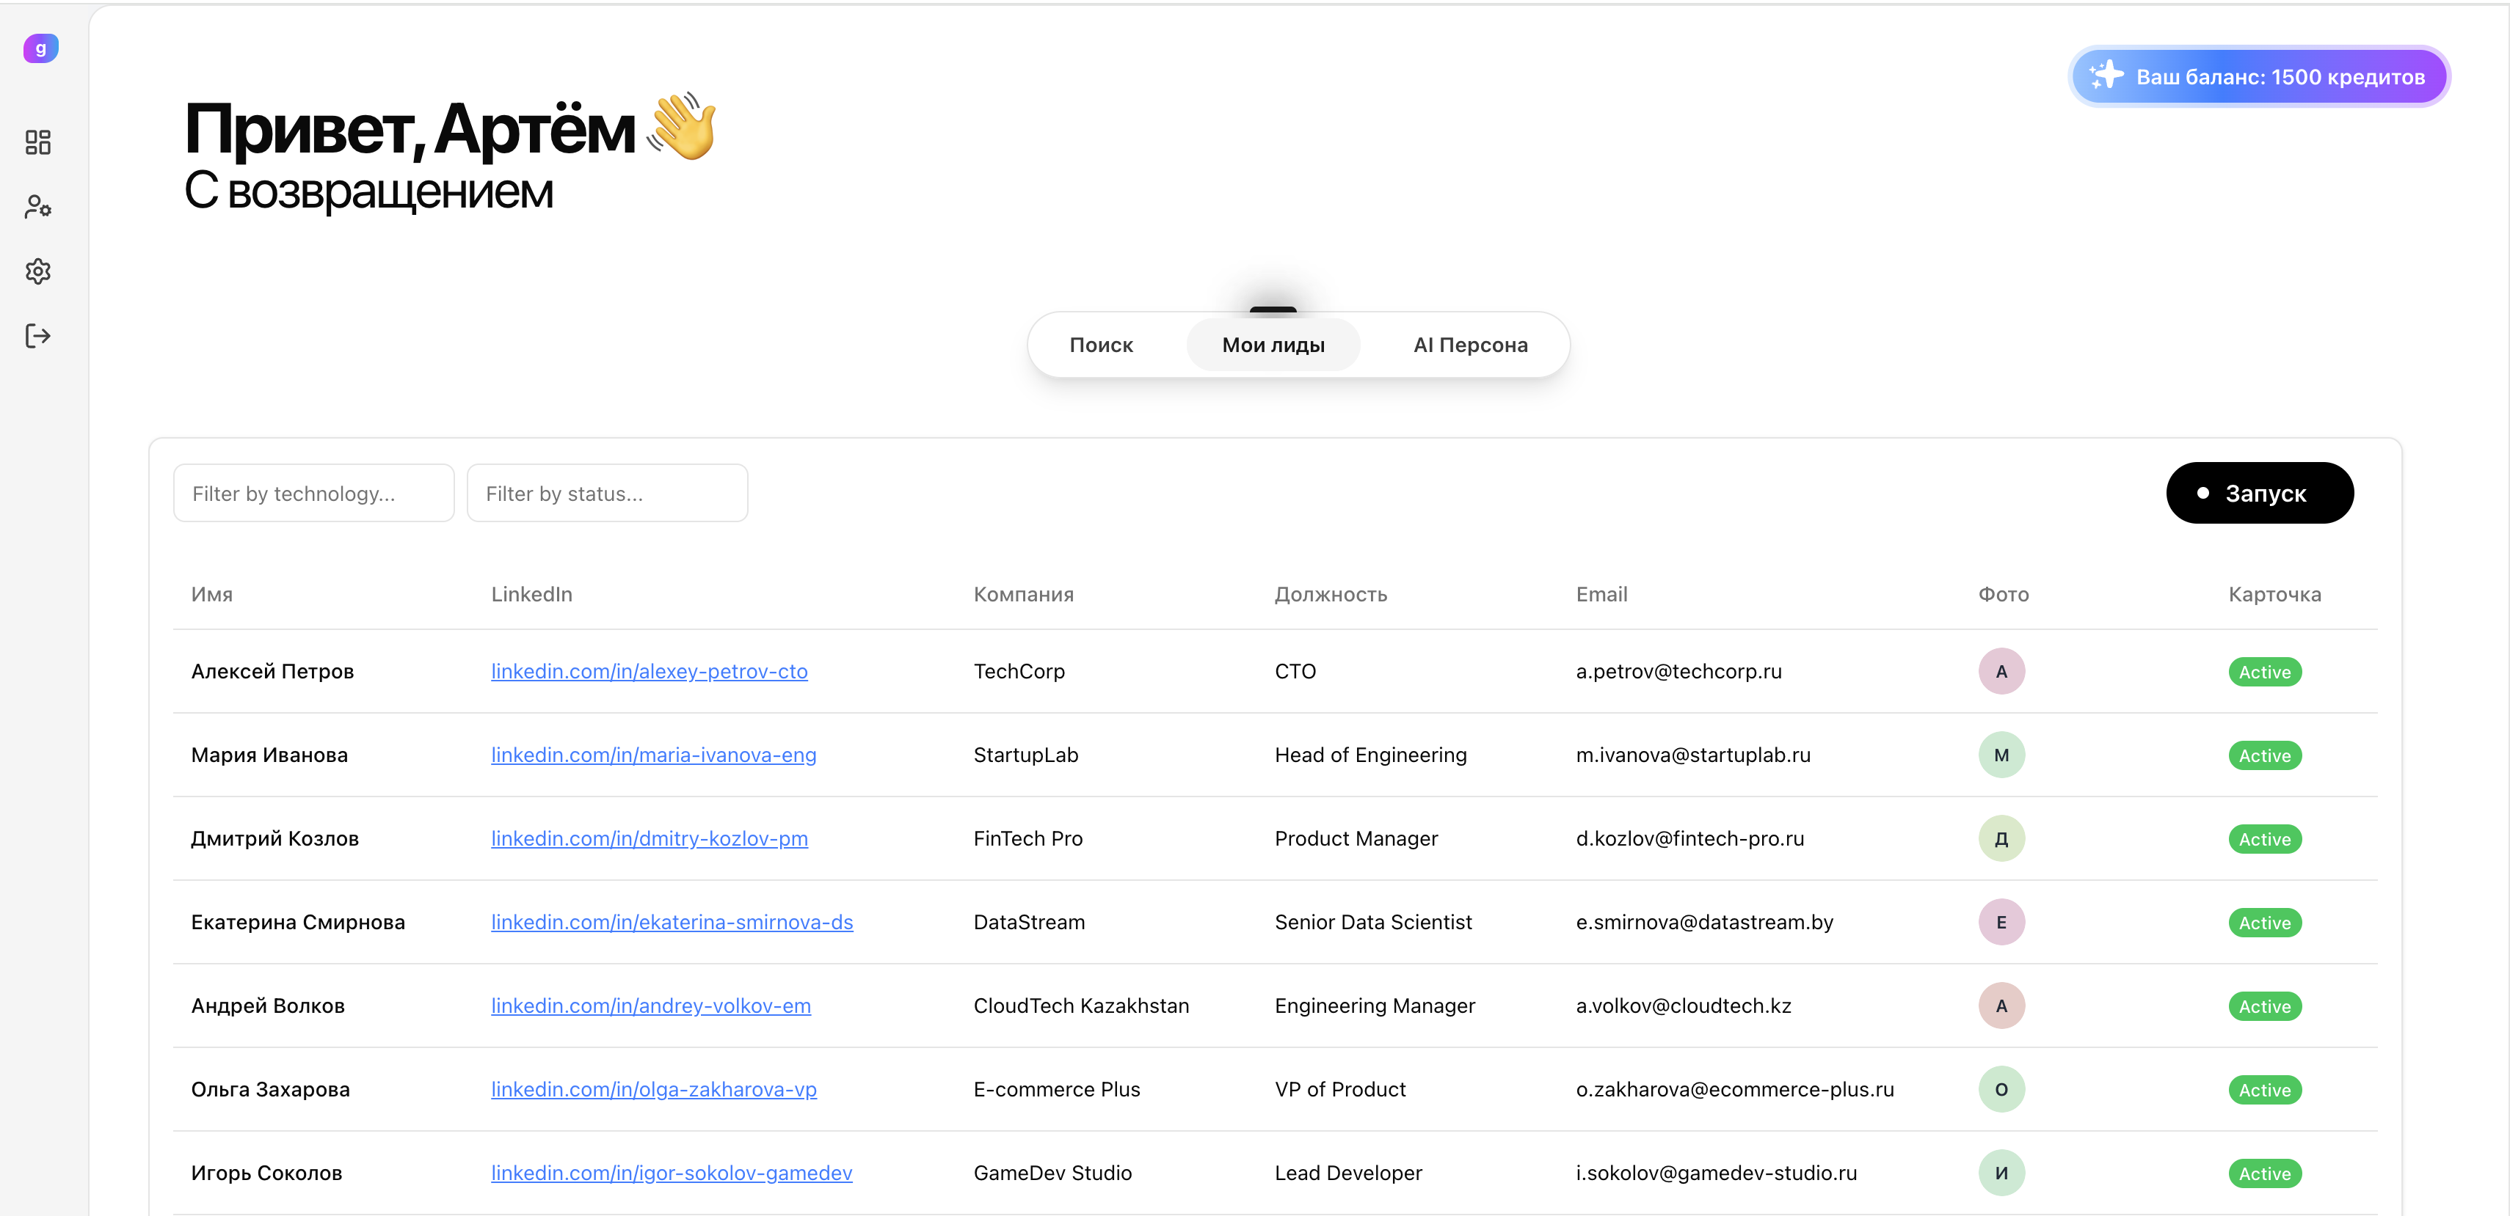Click the logout icon in sidebar

38,336
